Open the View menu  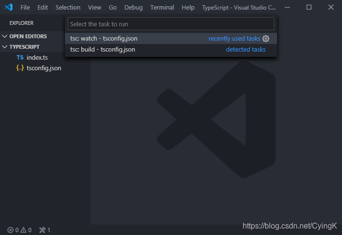point(95,8)
